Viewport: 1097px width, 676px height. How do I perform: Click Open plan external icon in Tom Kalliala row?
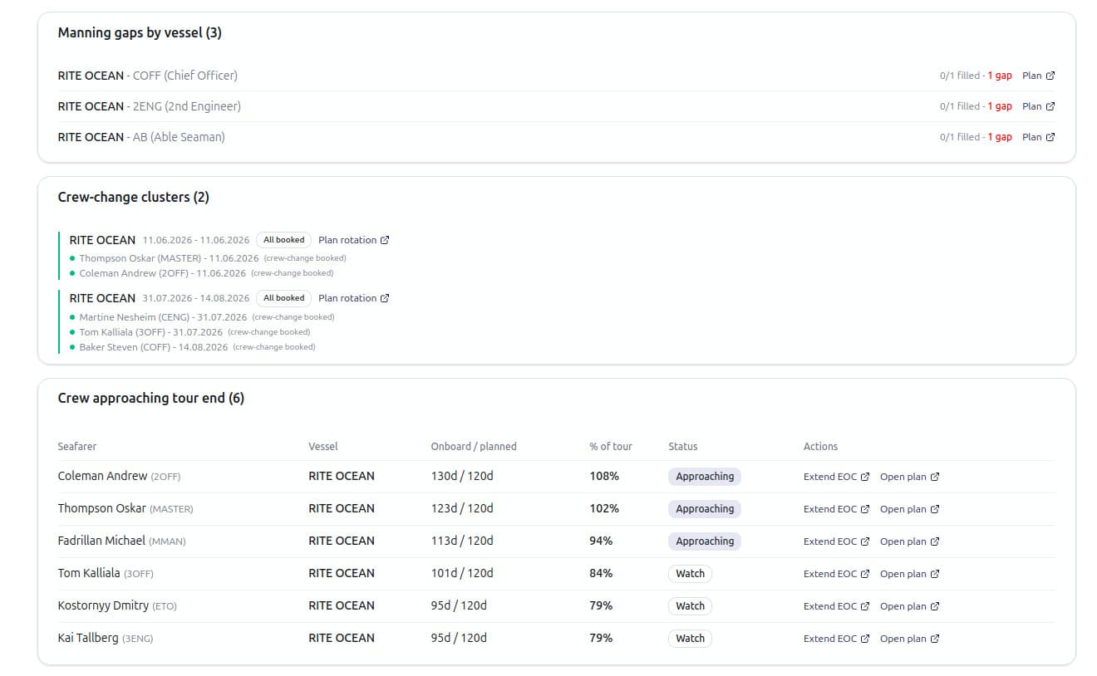coord(935,574)
